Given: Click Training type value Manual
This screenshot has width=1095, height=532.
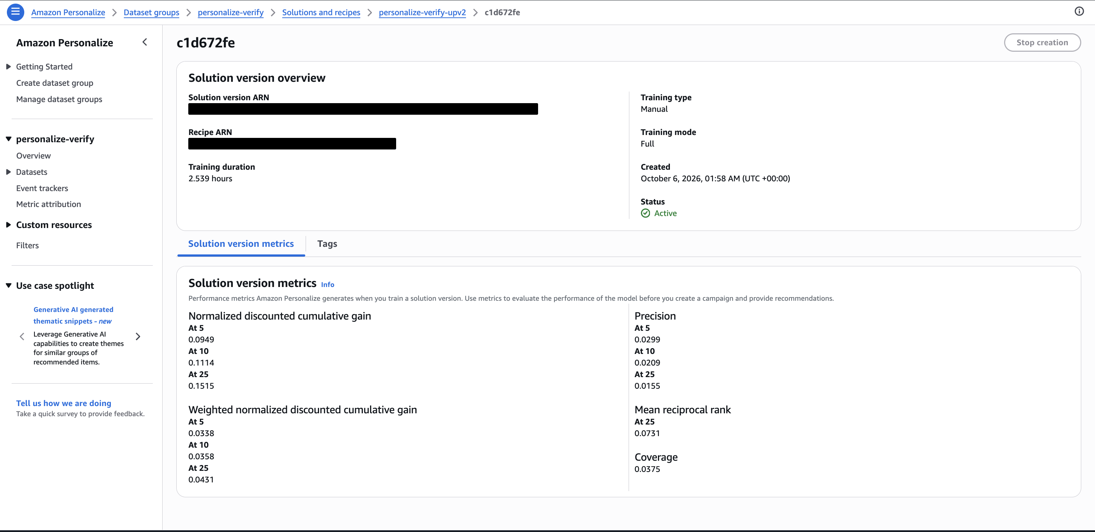Looking at the screenshot, I should tap(654, 109).
